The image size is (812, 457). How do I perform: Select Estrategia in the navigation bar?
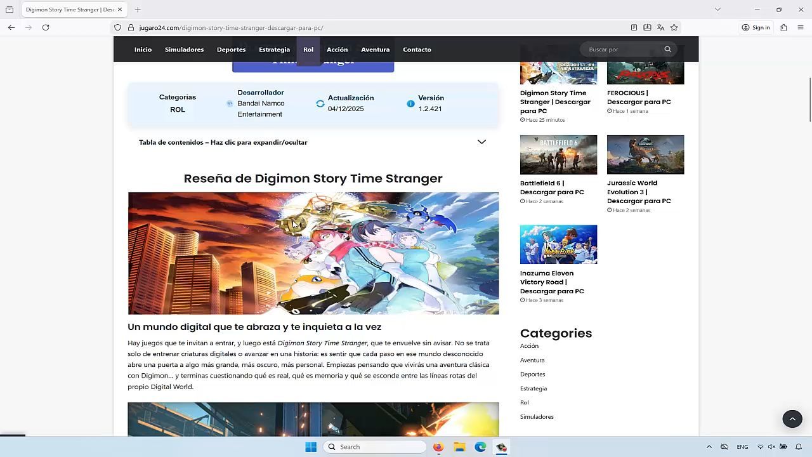click(274, 50)
